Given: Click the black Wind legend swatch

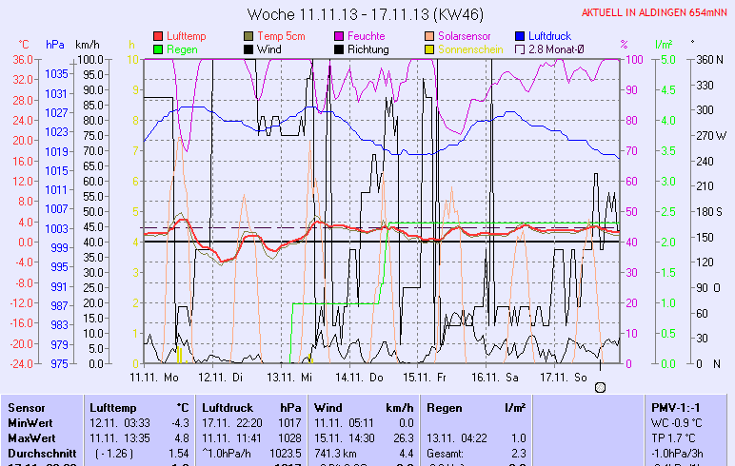Looking at the screenshot, I should 249,49.
